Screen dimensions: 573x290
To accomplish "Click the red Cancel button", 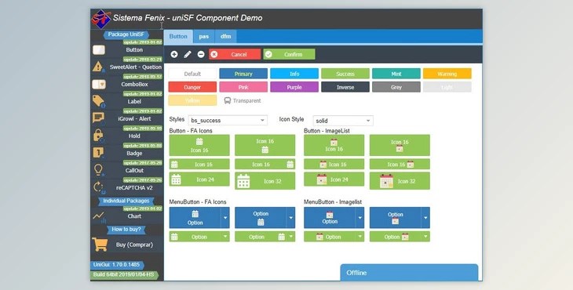I will pyautogui.click(x=235, y=54).
